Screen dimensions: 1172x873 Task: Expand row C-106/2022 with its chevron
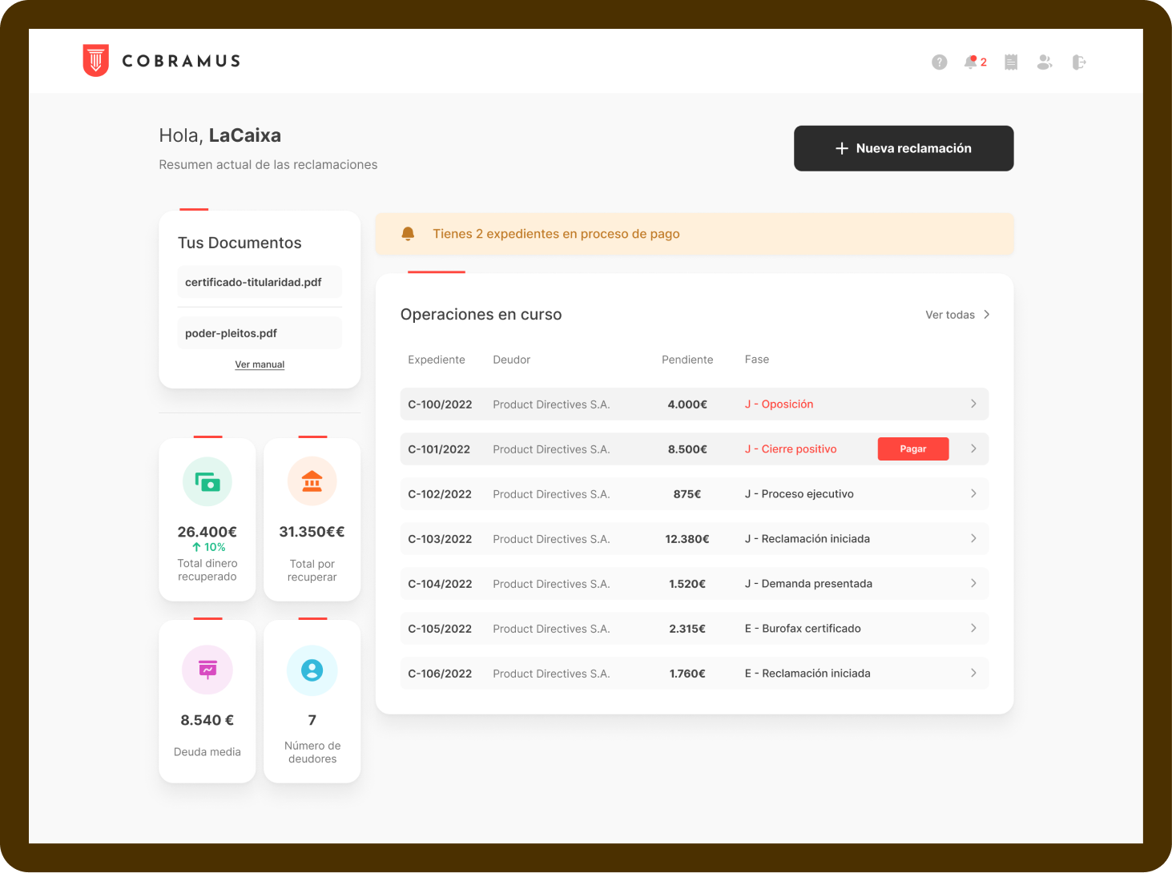coord(973,673)
